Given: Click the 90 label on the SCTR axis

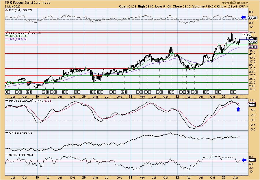Looking at the screenshot, I should pos(251,157).
